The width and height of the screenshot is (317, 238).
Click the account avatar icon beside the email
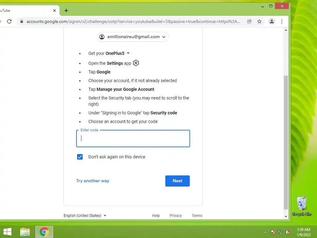102,37
